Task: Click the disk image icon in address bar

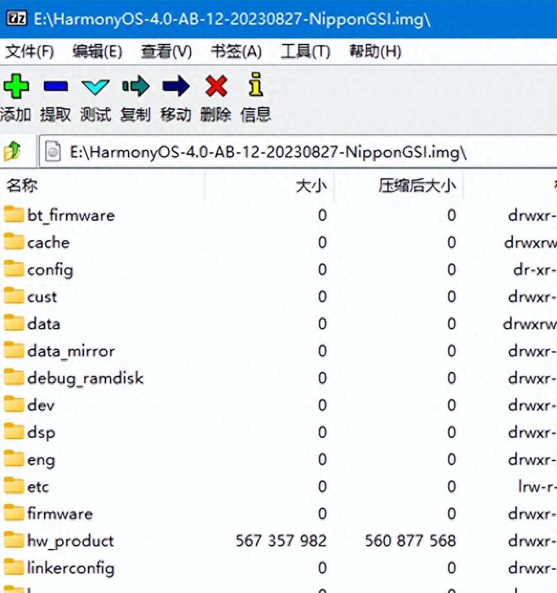Action: point(53,152)
